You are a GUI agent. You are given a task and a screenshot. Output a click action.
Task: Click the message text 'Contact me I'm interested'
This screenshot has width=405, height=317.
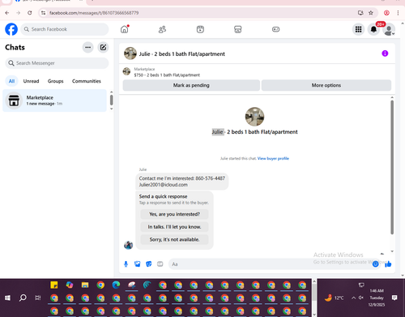coord(166,178)
